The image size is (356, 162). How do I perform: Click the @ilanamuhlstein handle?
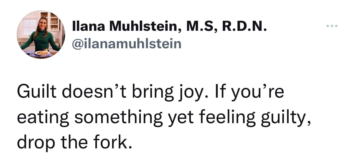(126, 43)
